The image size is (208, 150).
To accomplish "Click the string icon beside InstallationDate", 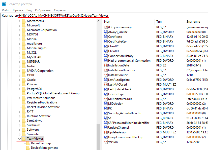I will 106,65.
